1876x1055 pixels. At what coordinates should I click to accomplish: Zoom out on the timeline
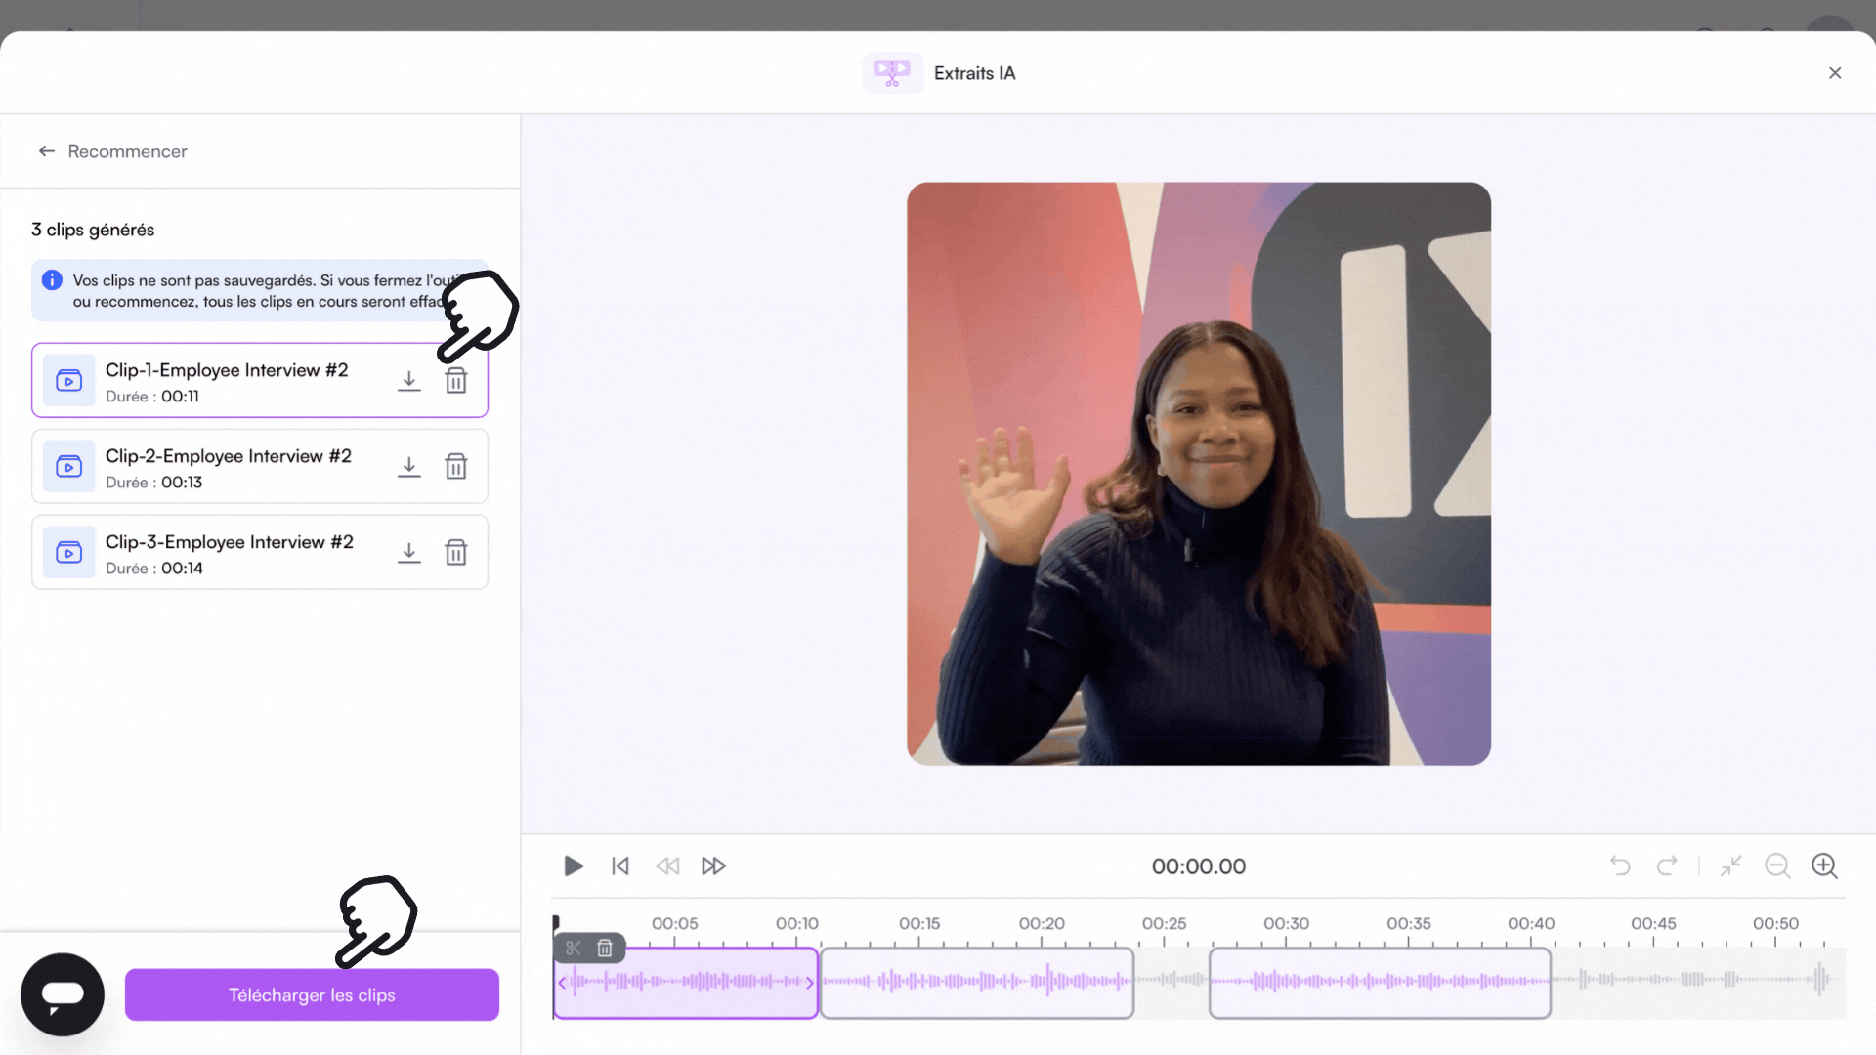[x=1777, y=866]
